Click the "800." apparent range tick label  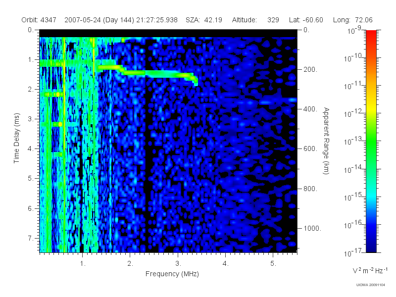(x=310, y=189)
